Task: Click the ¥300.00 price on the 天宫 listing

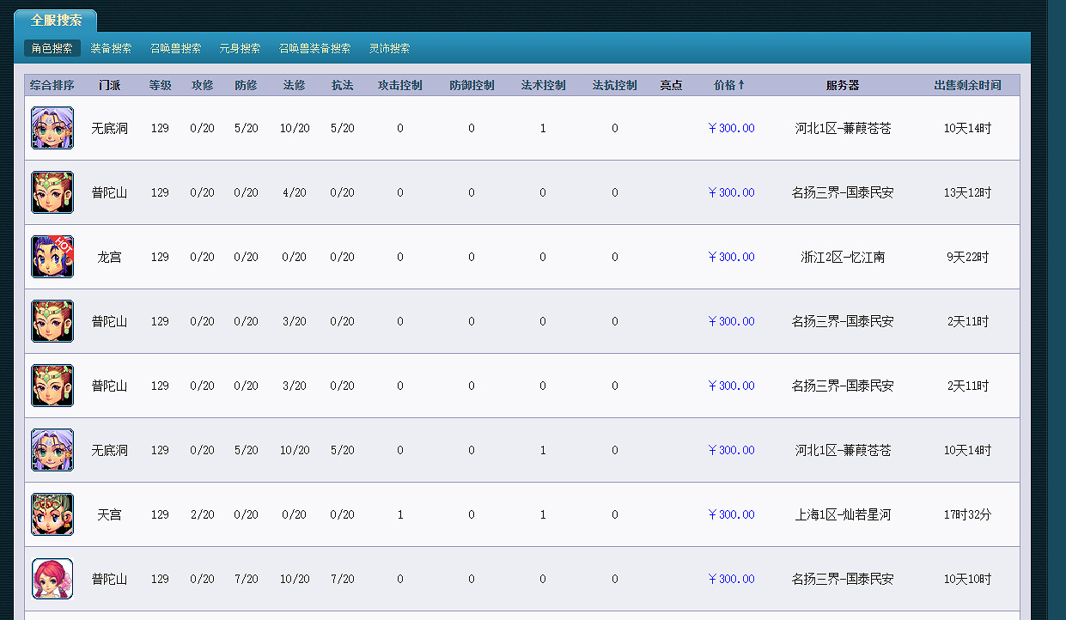Action: tap(731, 514)
